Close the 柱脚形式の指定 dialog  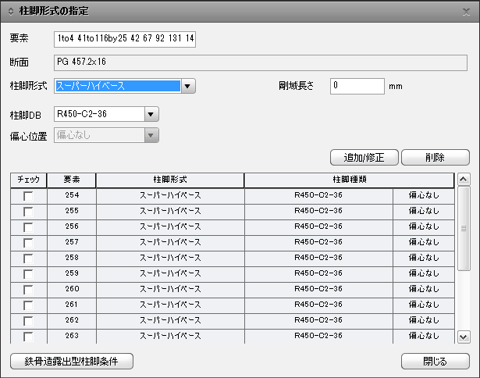click(x=466, y=12)
